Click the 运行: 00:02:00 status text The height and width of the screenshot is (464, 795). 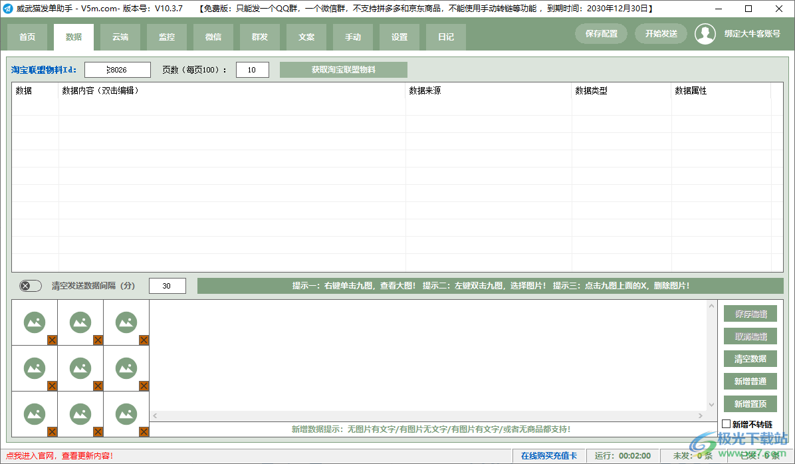[623, 456]
